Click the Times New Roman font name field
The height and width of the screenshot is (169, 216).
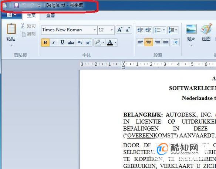pyautogui.click(x=67, y=30)
